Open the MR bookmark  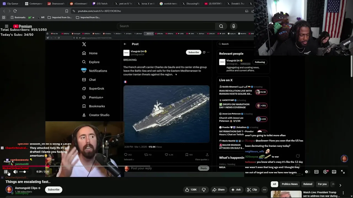tap(41, 17)
